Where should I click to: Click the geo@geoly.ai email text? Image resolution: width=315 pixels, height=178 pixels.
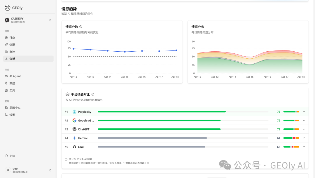pos(20,172)
